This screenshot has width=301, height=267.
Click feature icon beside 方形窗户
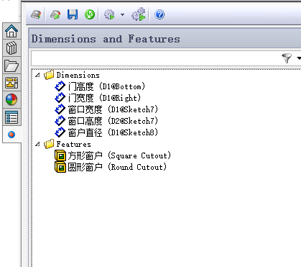point(60,155)
